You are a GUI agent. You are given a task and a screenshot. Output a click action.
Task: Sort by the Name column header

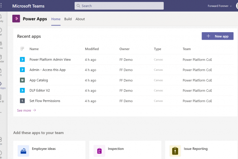pyautogui.click(x=34, y=49)
